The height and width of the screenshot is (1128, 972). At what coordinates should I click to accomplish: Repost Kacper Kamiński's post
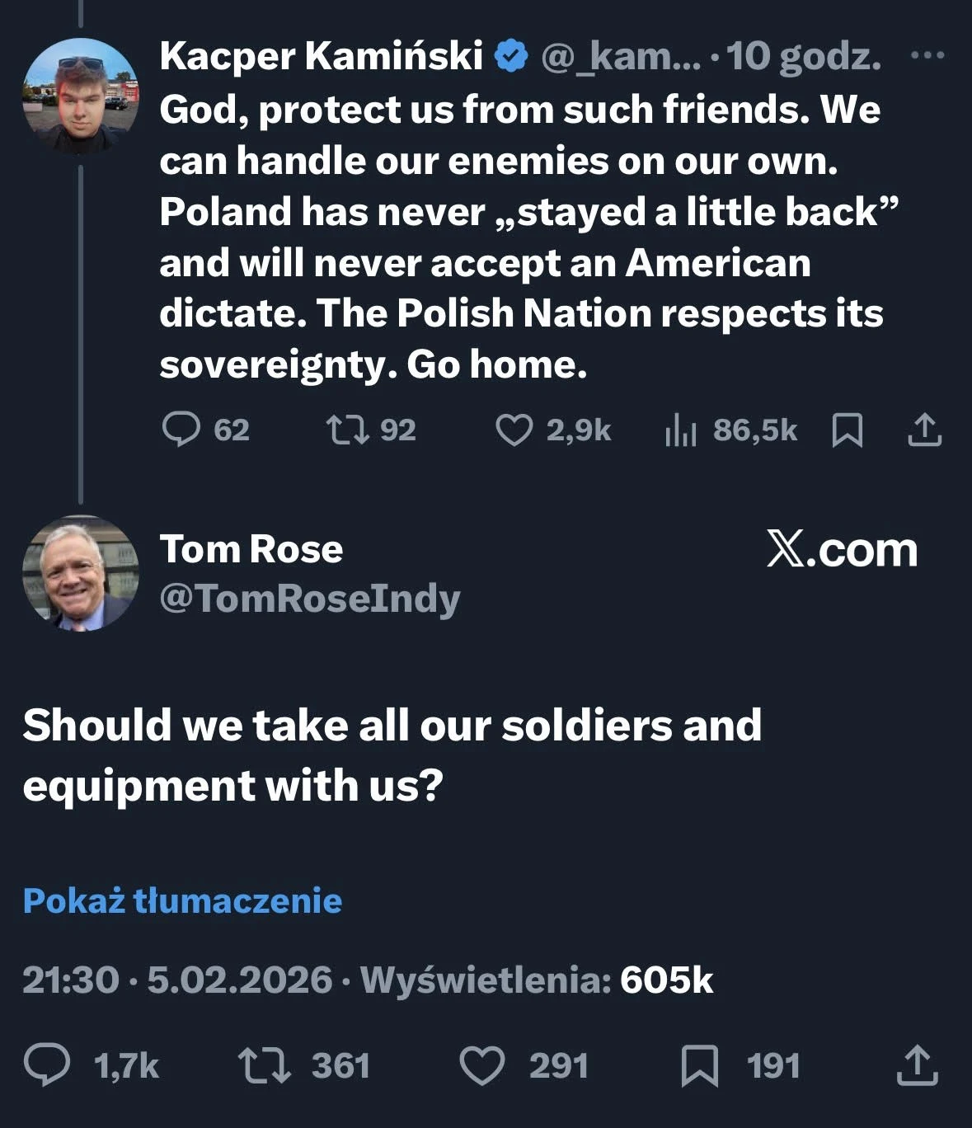tap(347, 430)
